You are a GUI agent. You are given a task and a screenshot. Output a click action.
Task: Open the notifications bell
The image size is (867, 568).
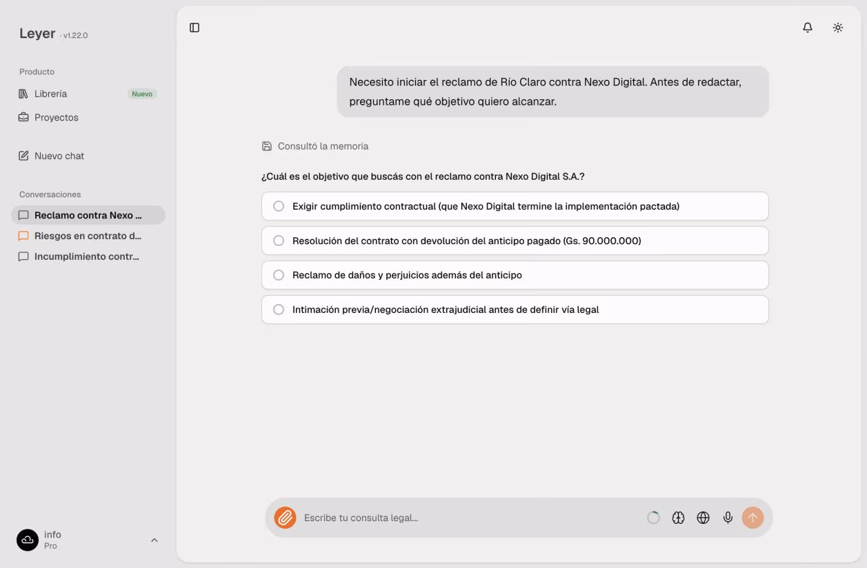808,28
